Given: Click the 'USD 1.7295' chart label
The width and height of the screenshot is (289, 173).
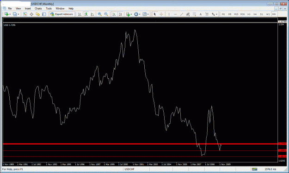Looking at the screenshot, I should (10, 25).
